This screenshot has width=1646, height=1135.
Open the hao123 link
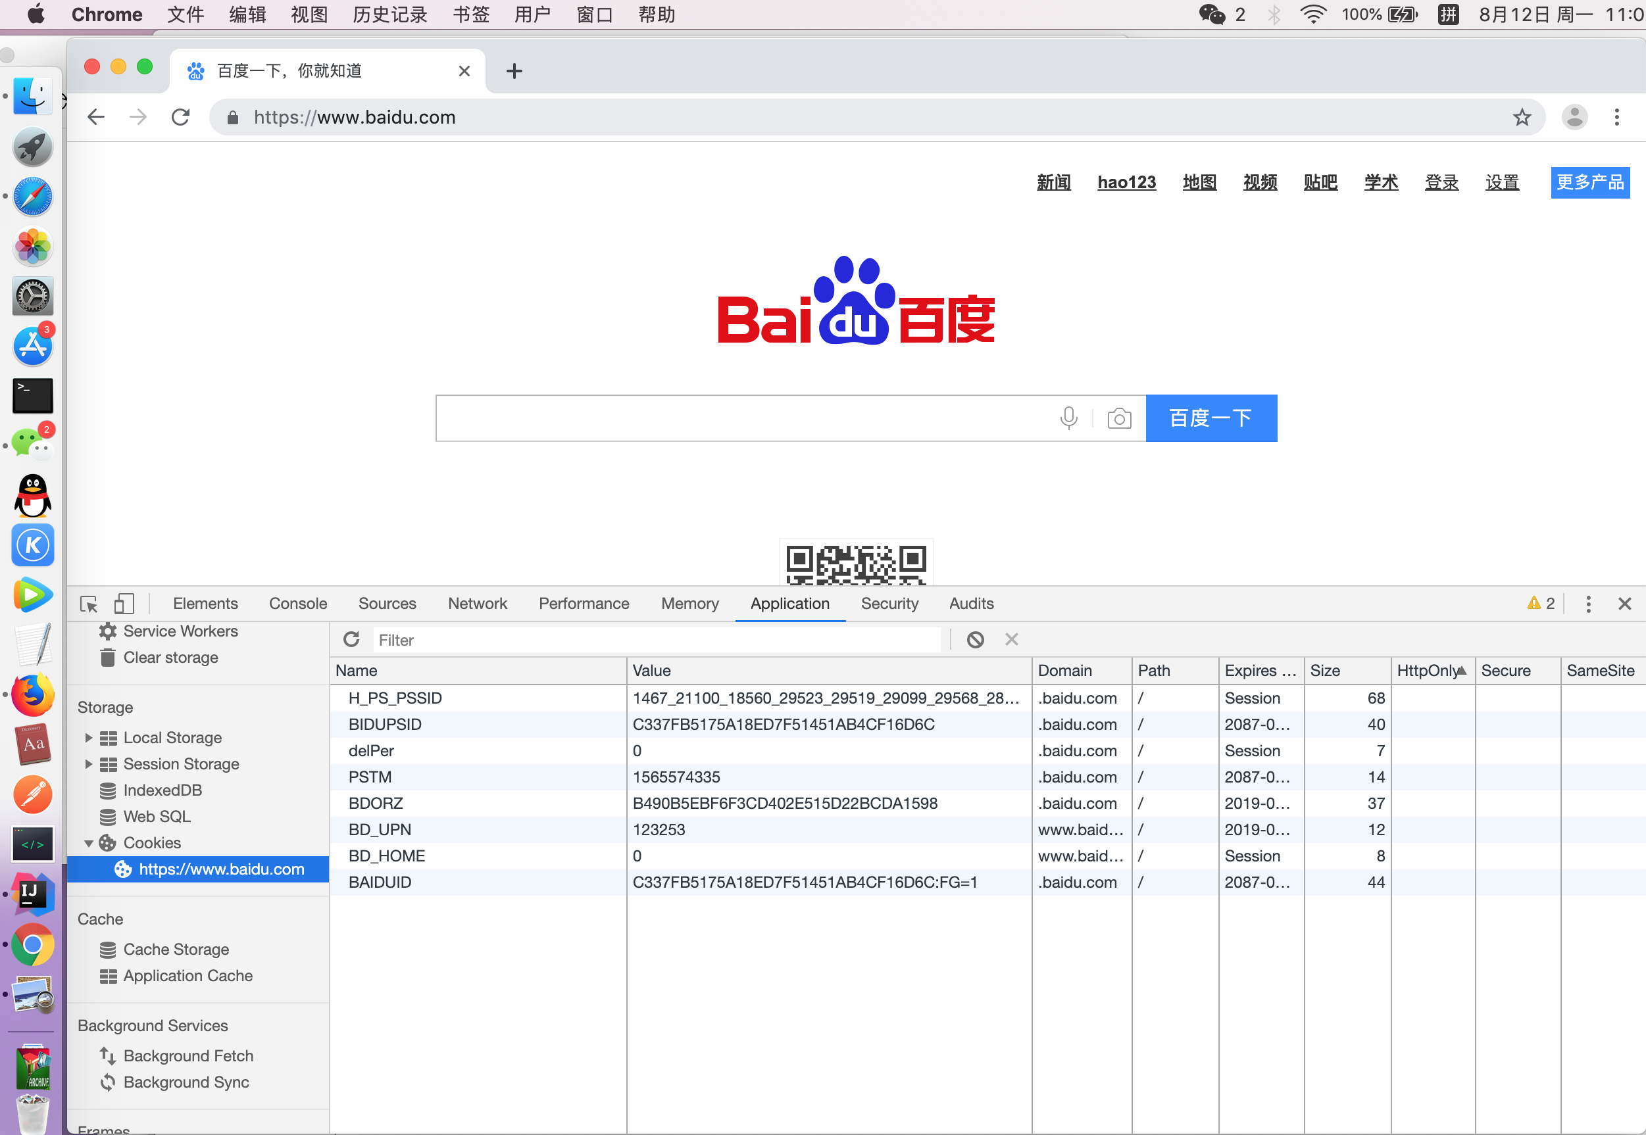[x=1126, y=182]
